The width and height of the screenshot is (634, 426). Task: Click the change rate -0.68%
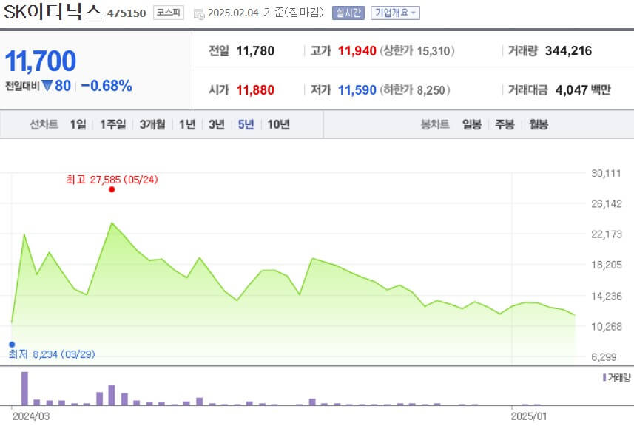(x=107, y=86)
